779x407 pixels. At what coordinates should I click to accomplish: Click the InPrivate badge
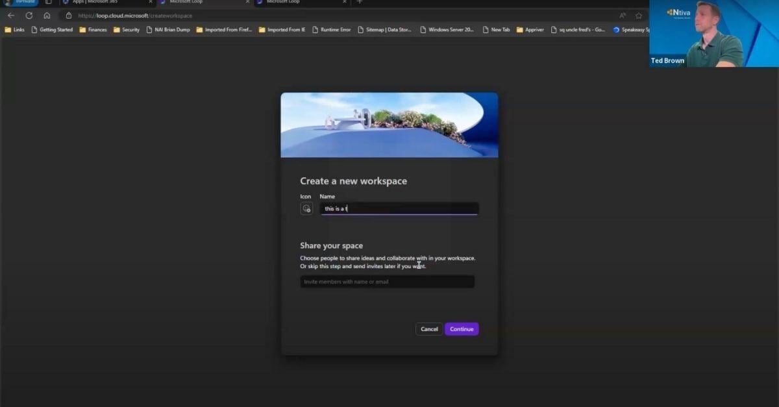[x=24, y=3]
